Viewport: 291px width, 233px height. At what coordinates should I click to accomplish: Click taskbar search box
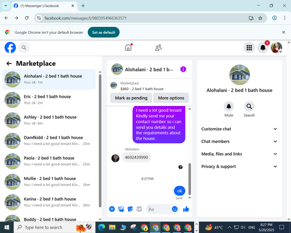[x=54, y=227]
